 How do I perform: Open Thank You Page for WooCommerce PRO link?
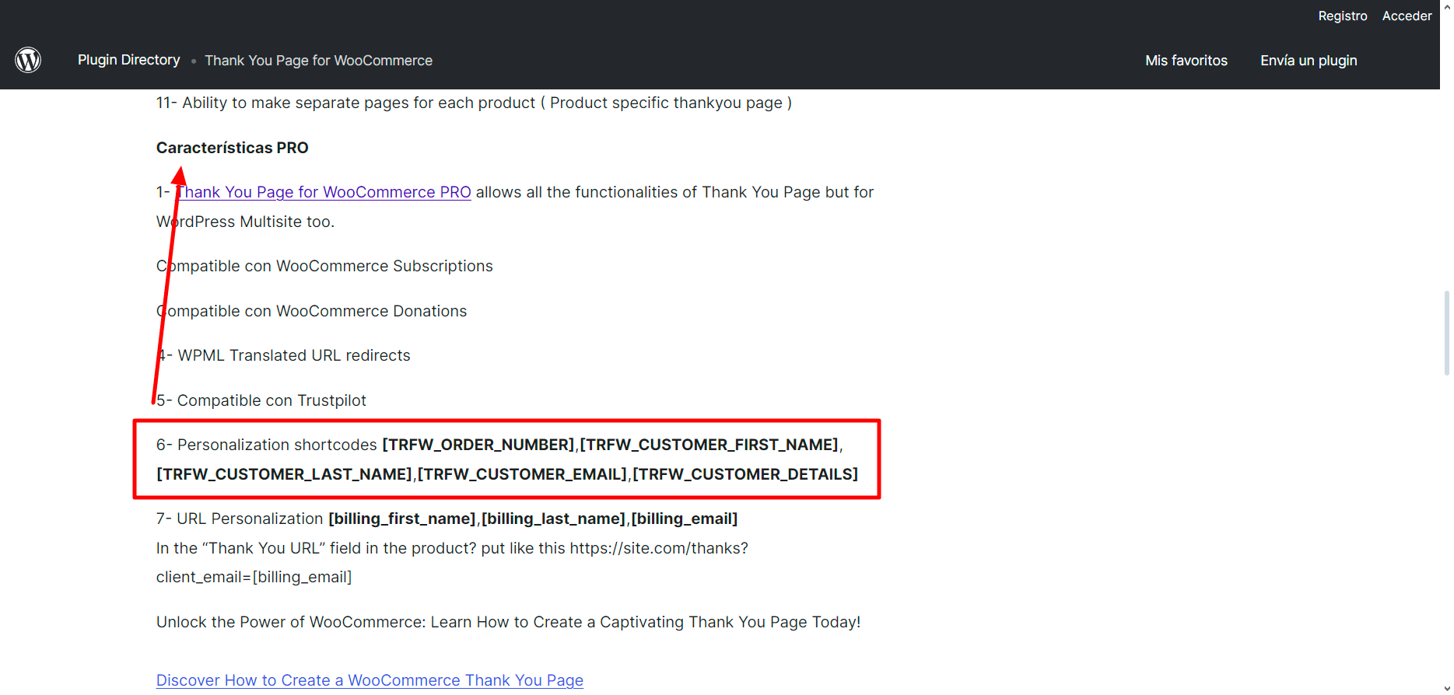click(x=323, y=192)
